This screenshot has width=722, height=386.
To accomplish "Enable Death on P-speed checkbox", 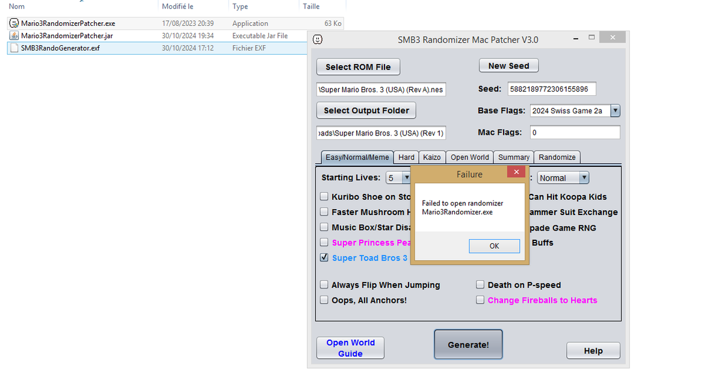I will pos(481,285).
